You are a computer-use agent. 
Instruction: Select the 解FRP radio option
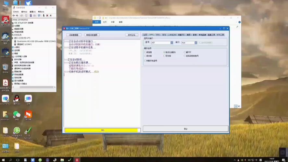[x=185, y=52]
